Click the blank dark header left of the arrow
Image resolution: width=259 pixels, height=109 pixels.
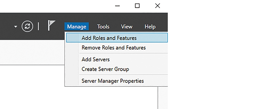click(7, 26)
